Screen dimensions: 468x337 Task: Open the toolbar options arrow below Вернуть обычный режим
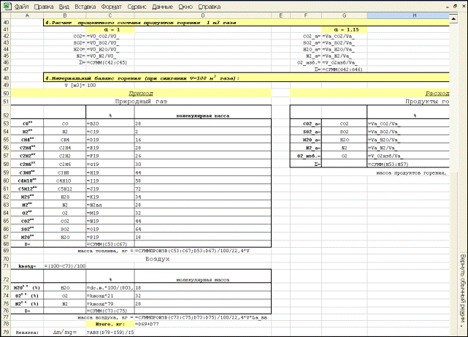tap(462, 327)
